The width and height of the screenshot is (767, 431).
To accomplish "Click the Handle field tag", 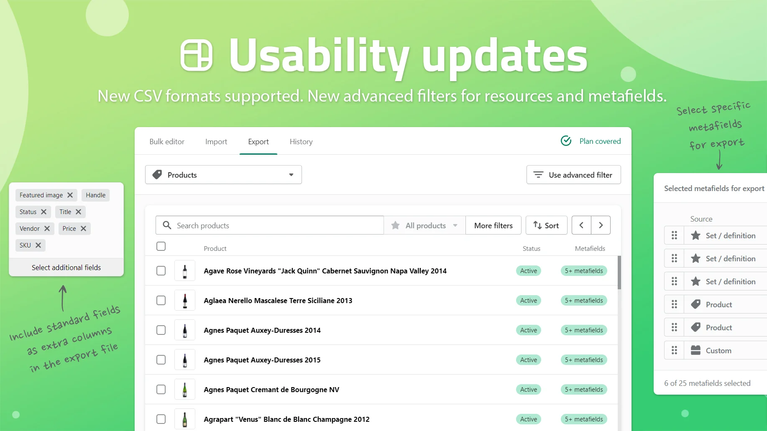I will [96, 195].
